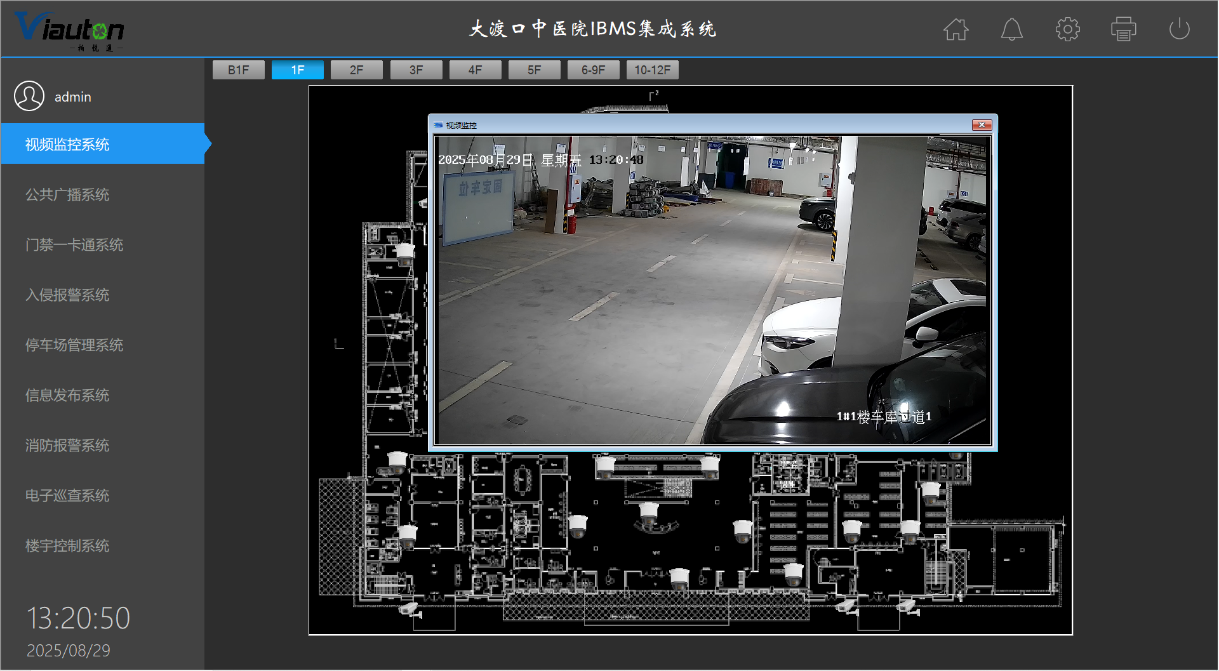
Task: Go to 停车场管理系统 module
Action: coord(74,345)
